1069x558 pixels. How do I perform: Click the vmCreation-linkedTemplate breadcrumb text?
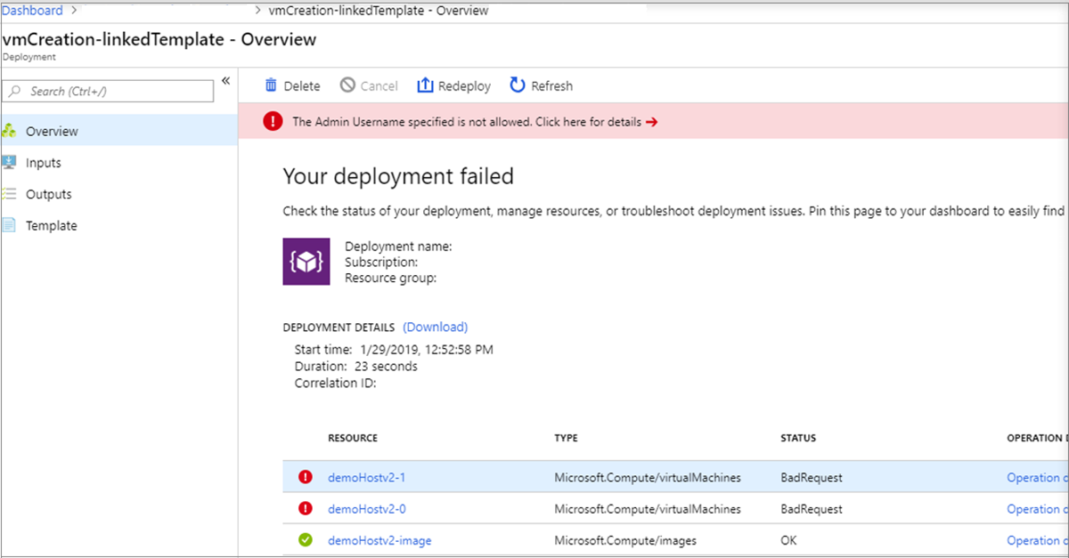(379, 11)
